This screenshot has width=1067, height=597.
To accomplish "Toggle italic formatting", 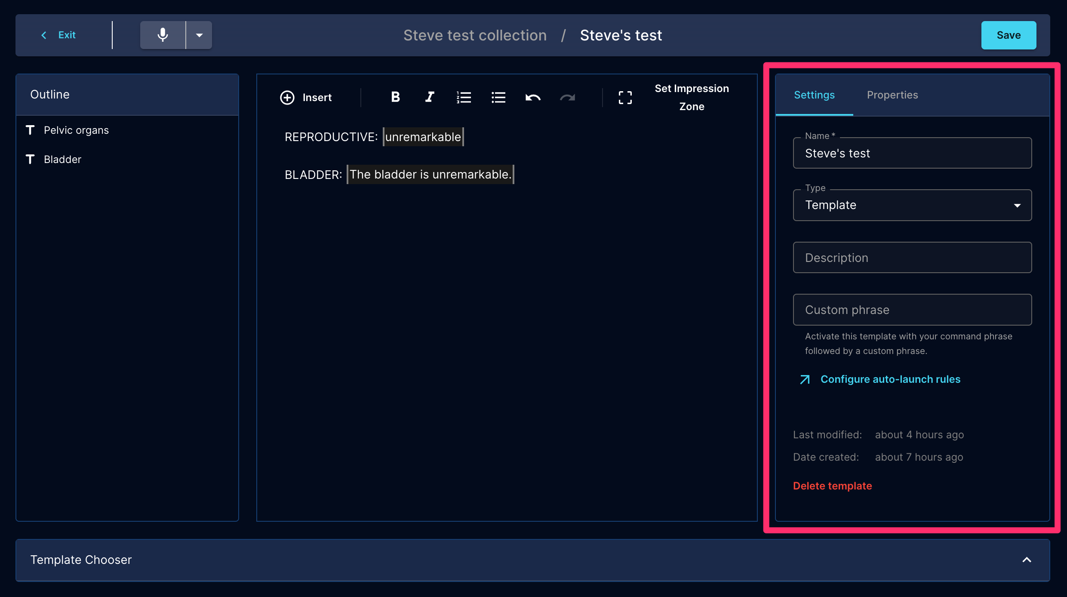I will (429, 97).
